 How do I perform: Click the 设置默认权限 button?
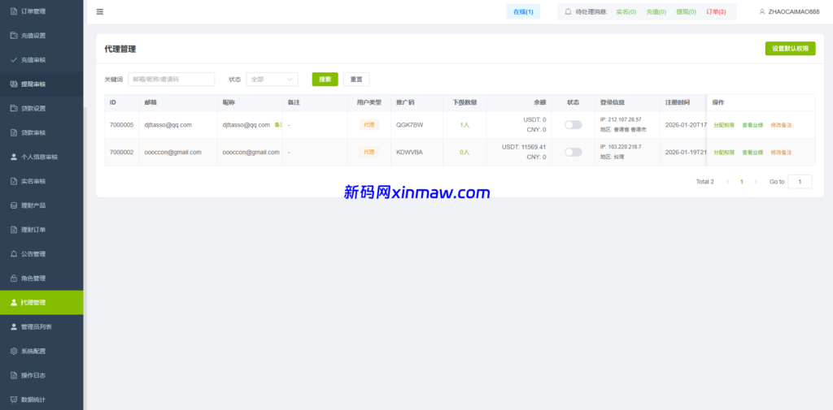790,48
